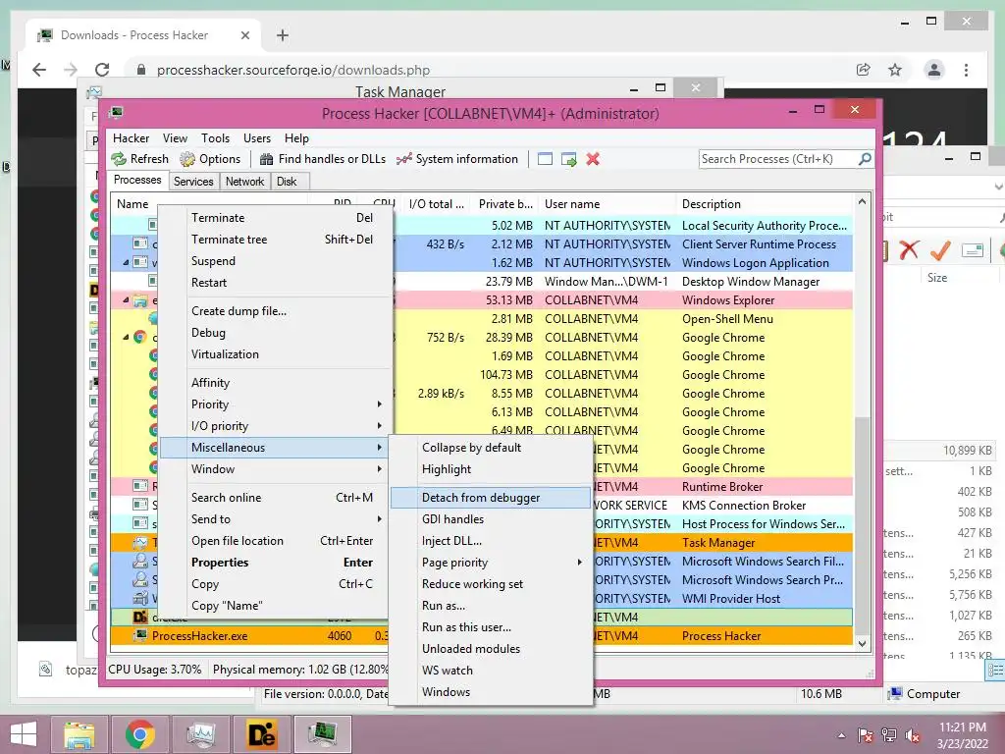The height and width of the screenshot is (754, 1005).
Task: Switch to the Network tab
Action: coord(244,182)
